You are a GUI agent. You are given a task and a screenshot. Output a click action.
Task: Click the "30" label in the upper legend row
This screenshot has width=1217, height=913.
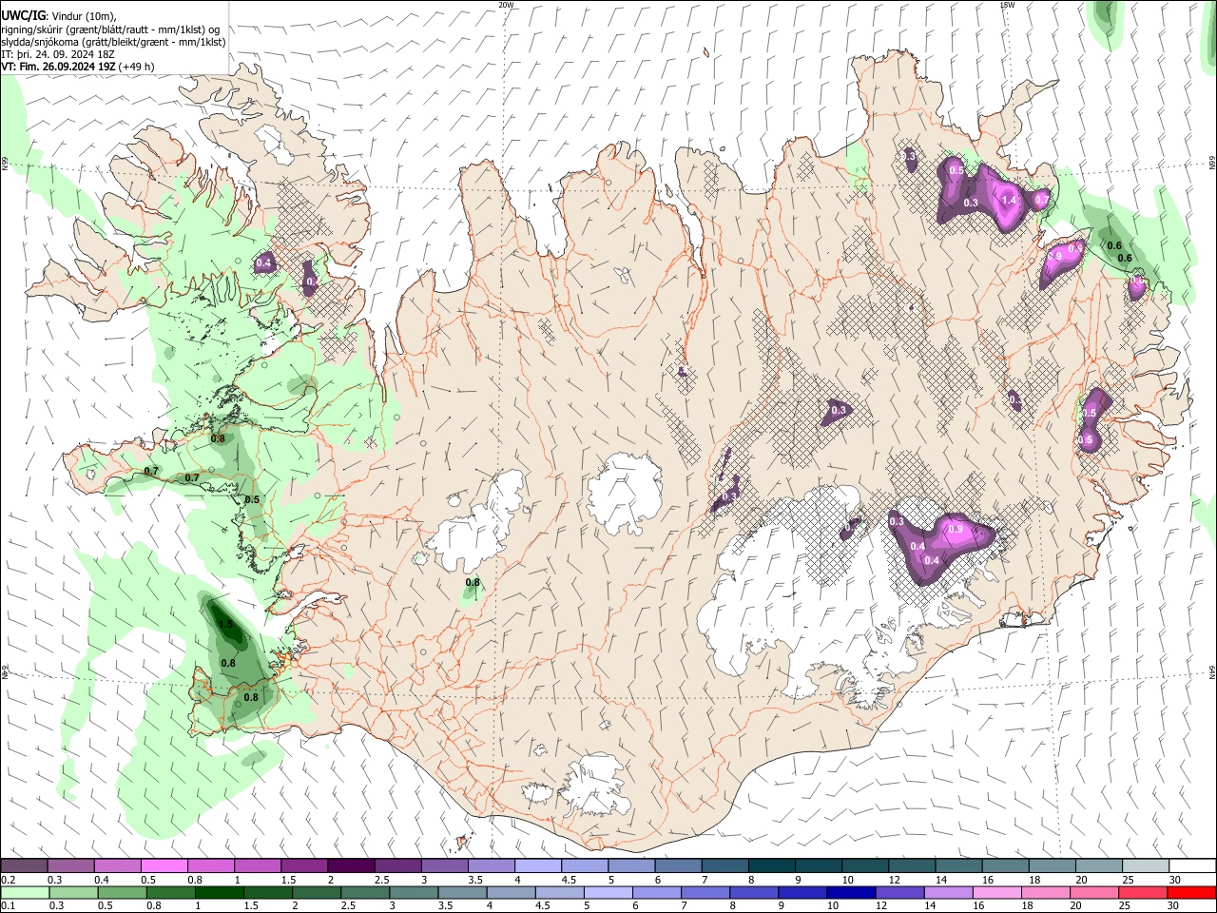[1175, 880]
